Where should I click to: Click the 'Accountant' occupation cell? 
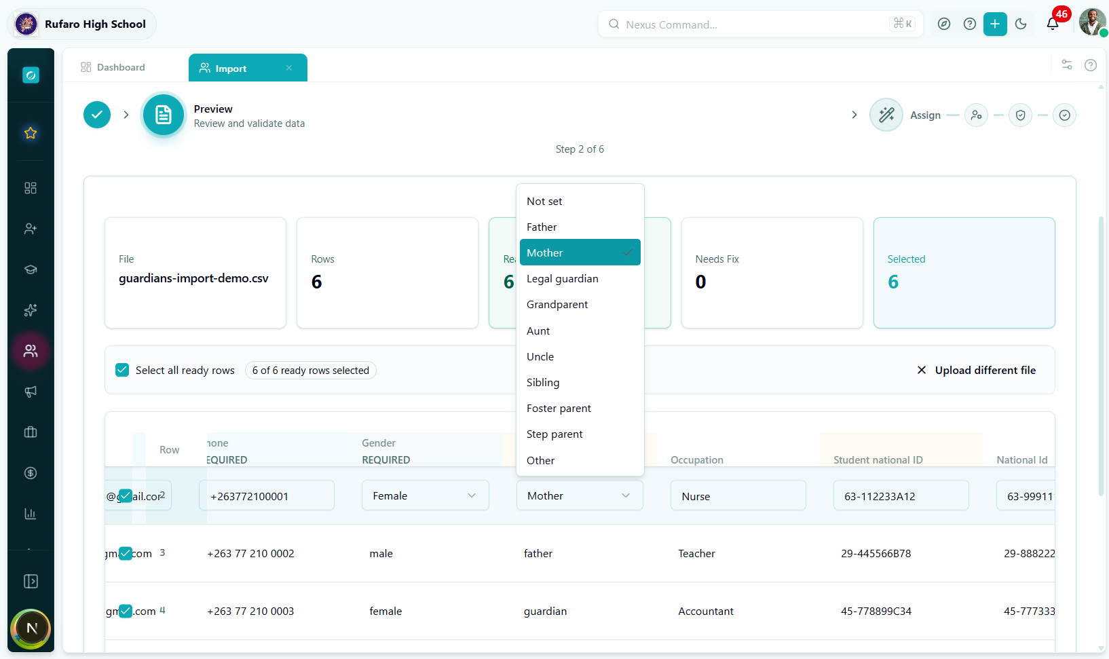tap(706, 611)
